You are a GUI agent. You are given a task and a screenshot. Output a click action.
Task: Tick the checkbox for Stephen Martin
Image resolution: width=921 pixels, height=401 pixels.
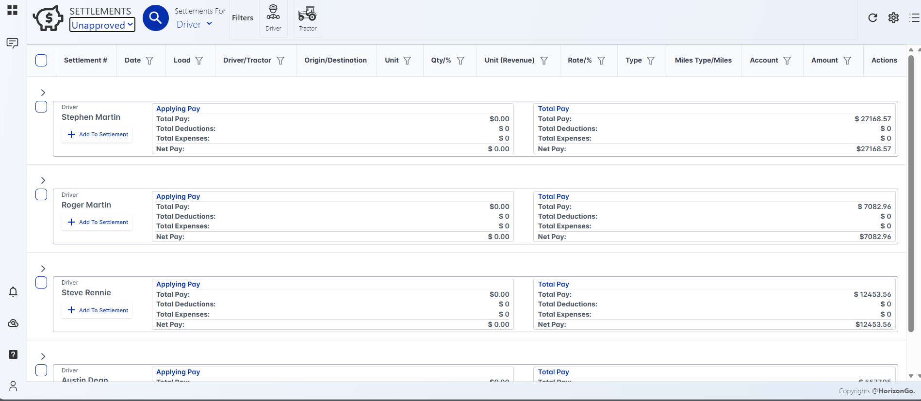coord(41,107)
